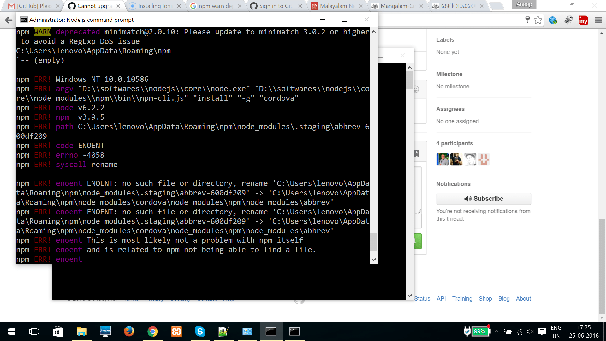Launch Skype from the taskbar
Image resolution: width=606 pixels, height=341 pixels.
click(200, 332)
